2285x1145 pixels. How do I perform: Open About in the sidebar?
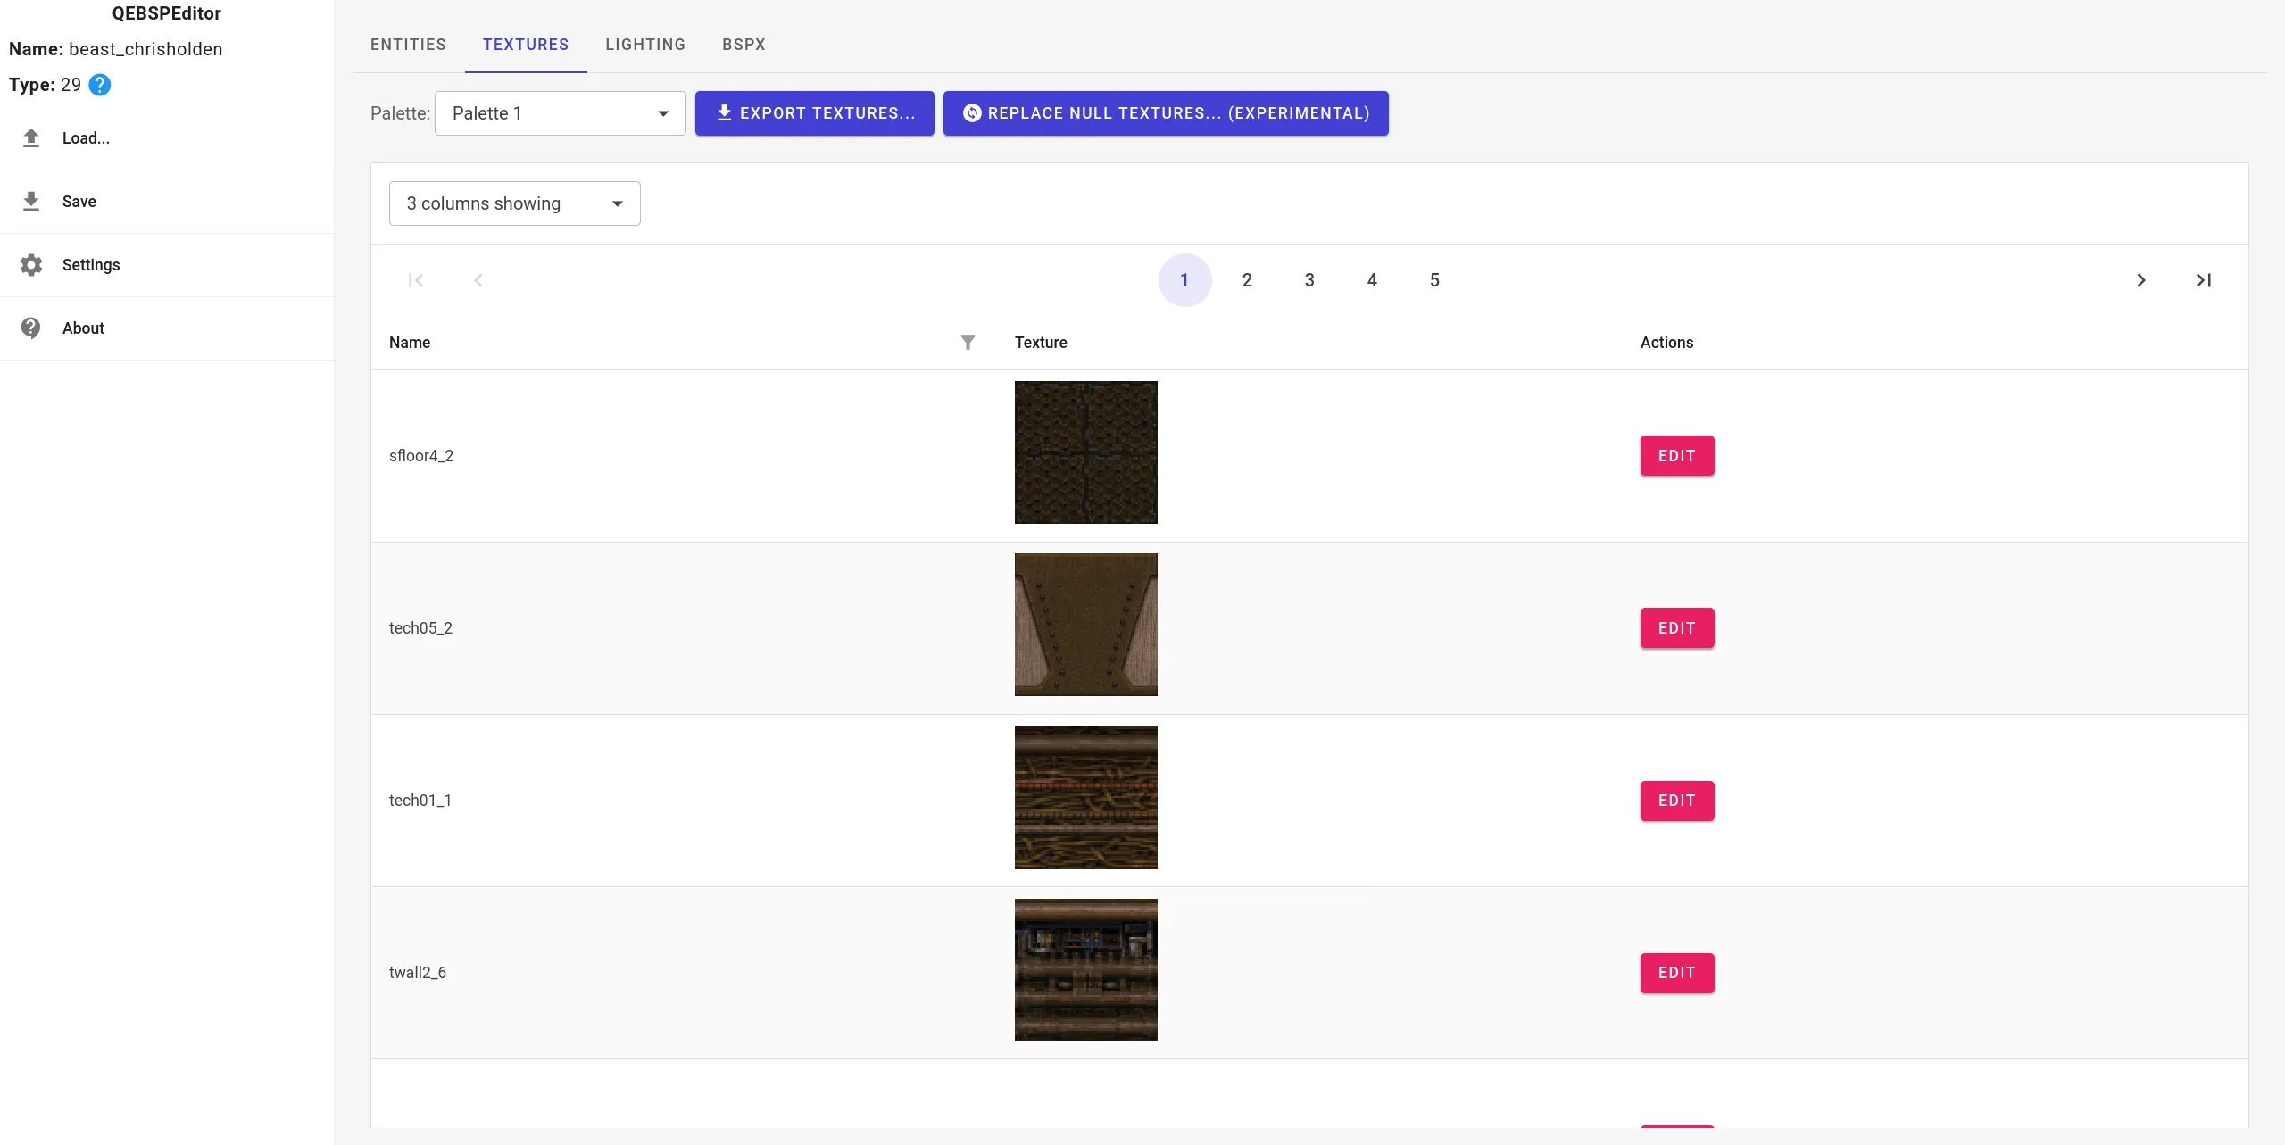coord(167,328)
